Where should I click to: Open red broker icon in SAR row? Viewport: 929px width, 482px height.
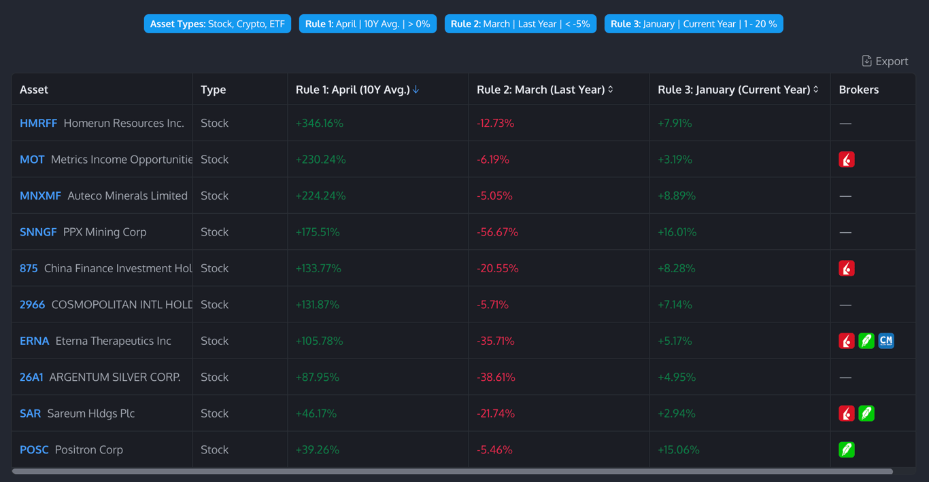tap(847, 413)
